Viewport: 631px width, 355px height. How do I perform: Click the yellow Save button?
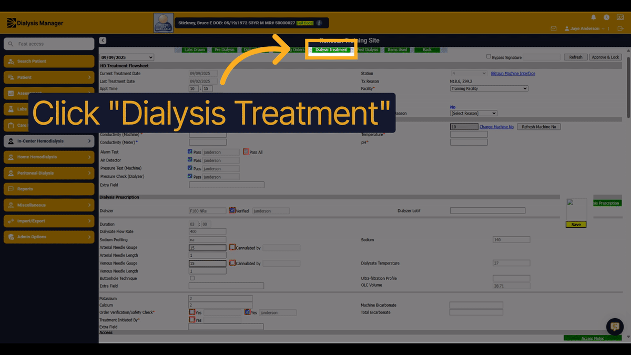coord(576,225)
